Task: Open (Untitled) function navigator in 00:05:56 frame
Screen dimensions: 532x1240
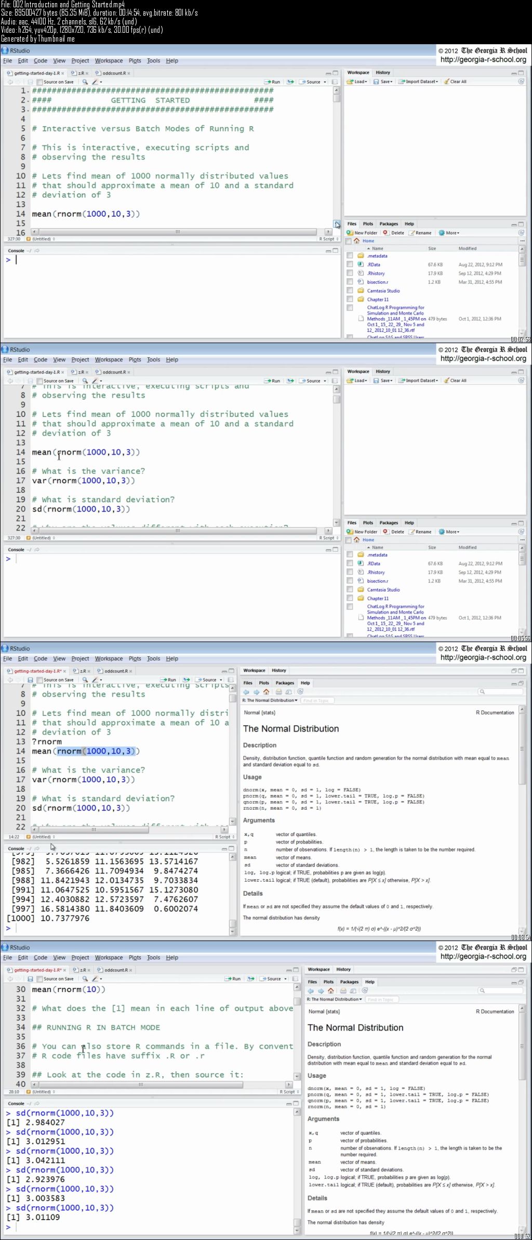Action: (x=41, y=538)
